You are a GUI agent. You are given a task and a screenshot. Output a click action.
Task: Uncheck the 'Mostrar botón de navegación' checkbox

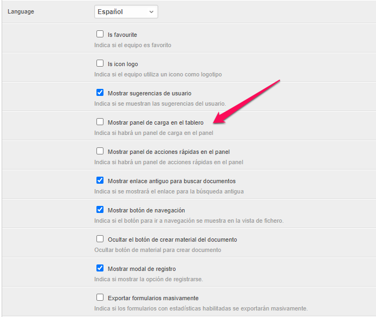(x=100, y=210)
